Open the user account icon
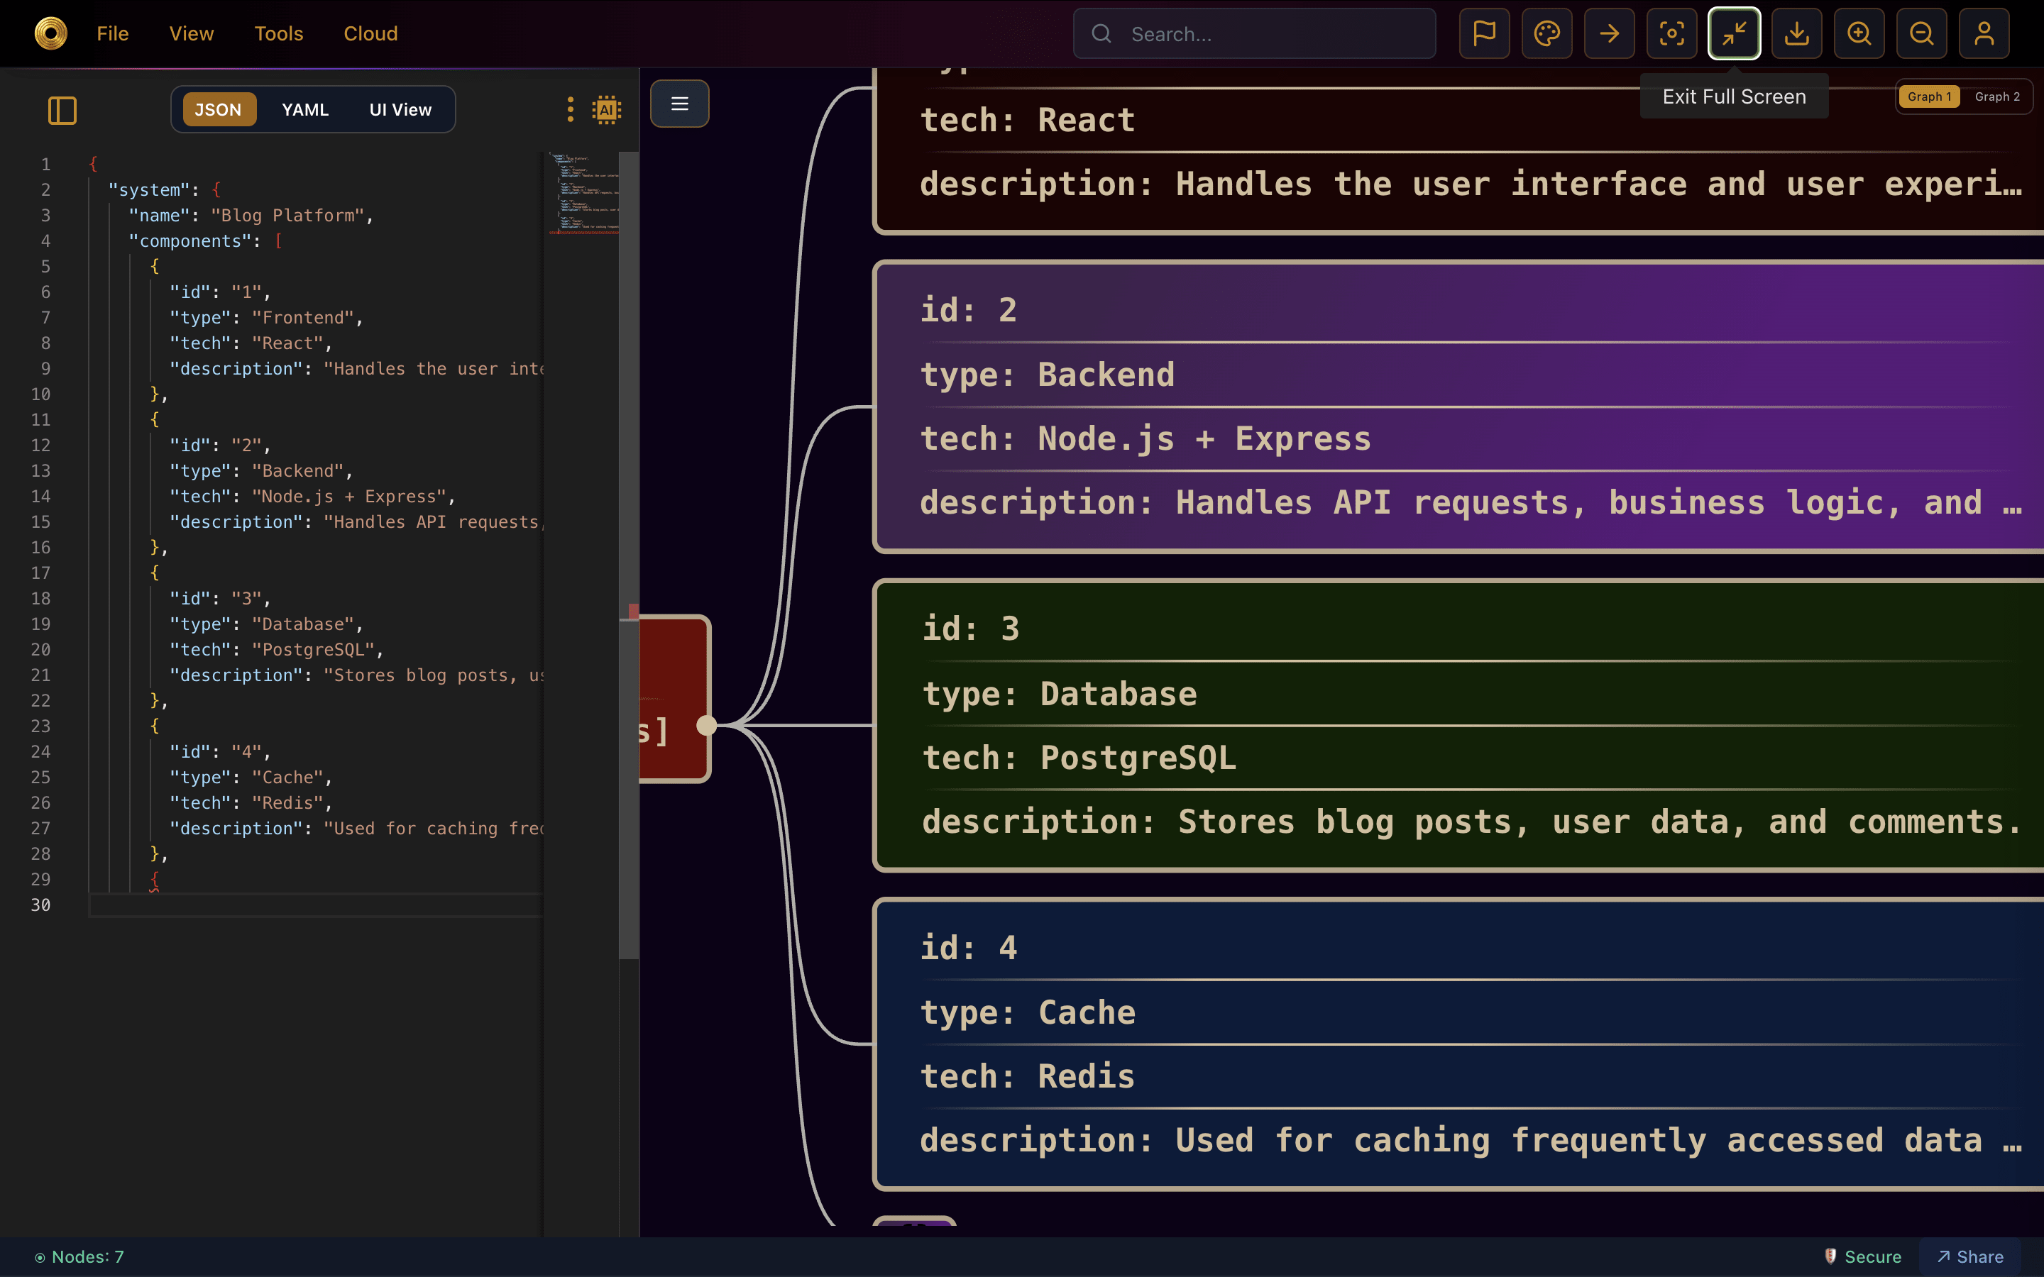This screenshot has width=2044, height=1277. click(1984, 34)
